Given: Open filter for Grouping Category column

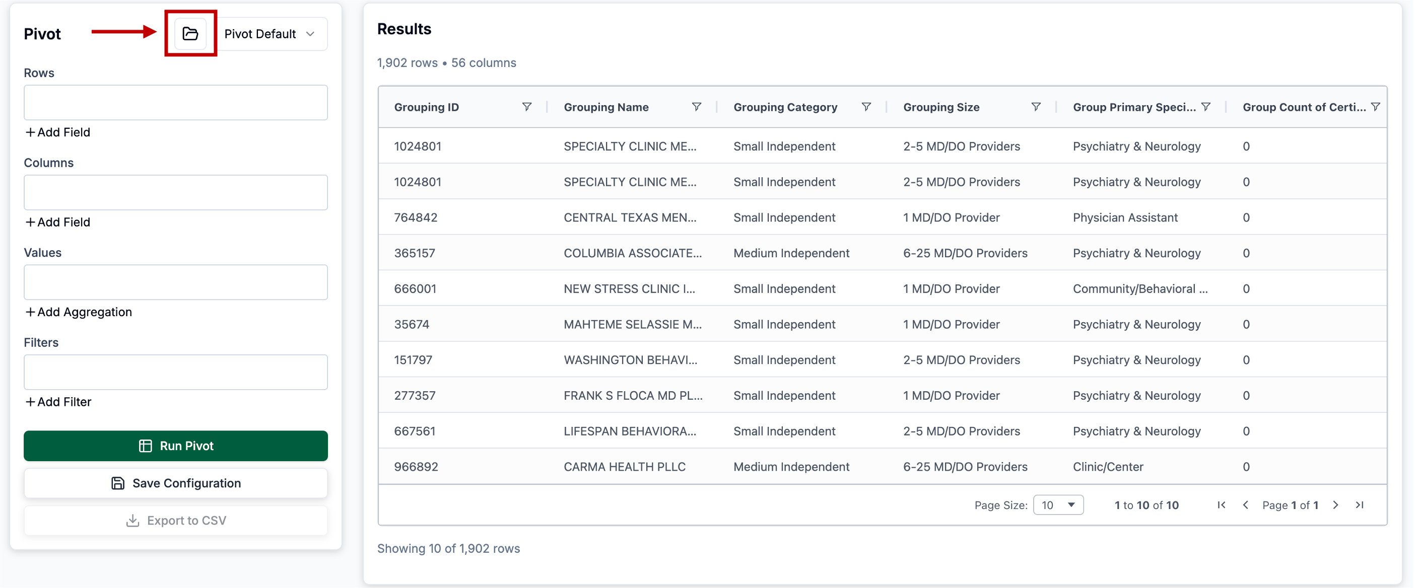Looking at the screenshot, I should (x=866, y=107).
